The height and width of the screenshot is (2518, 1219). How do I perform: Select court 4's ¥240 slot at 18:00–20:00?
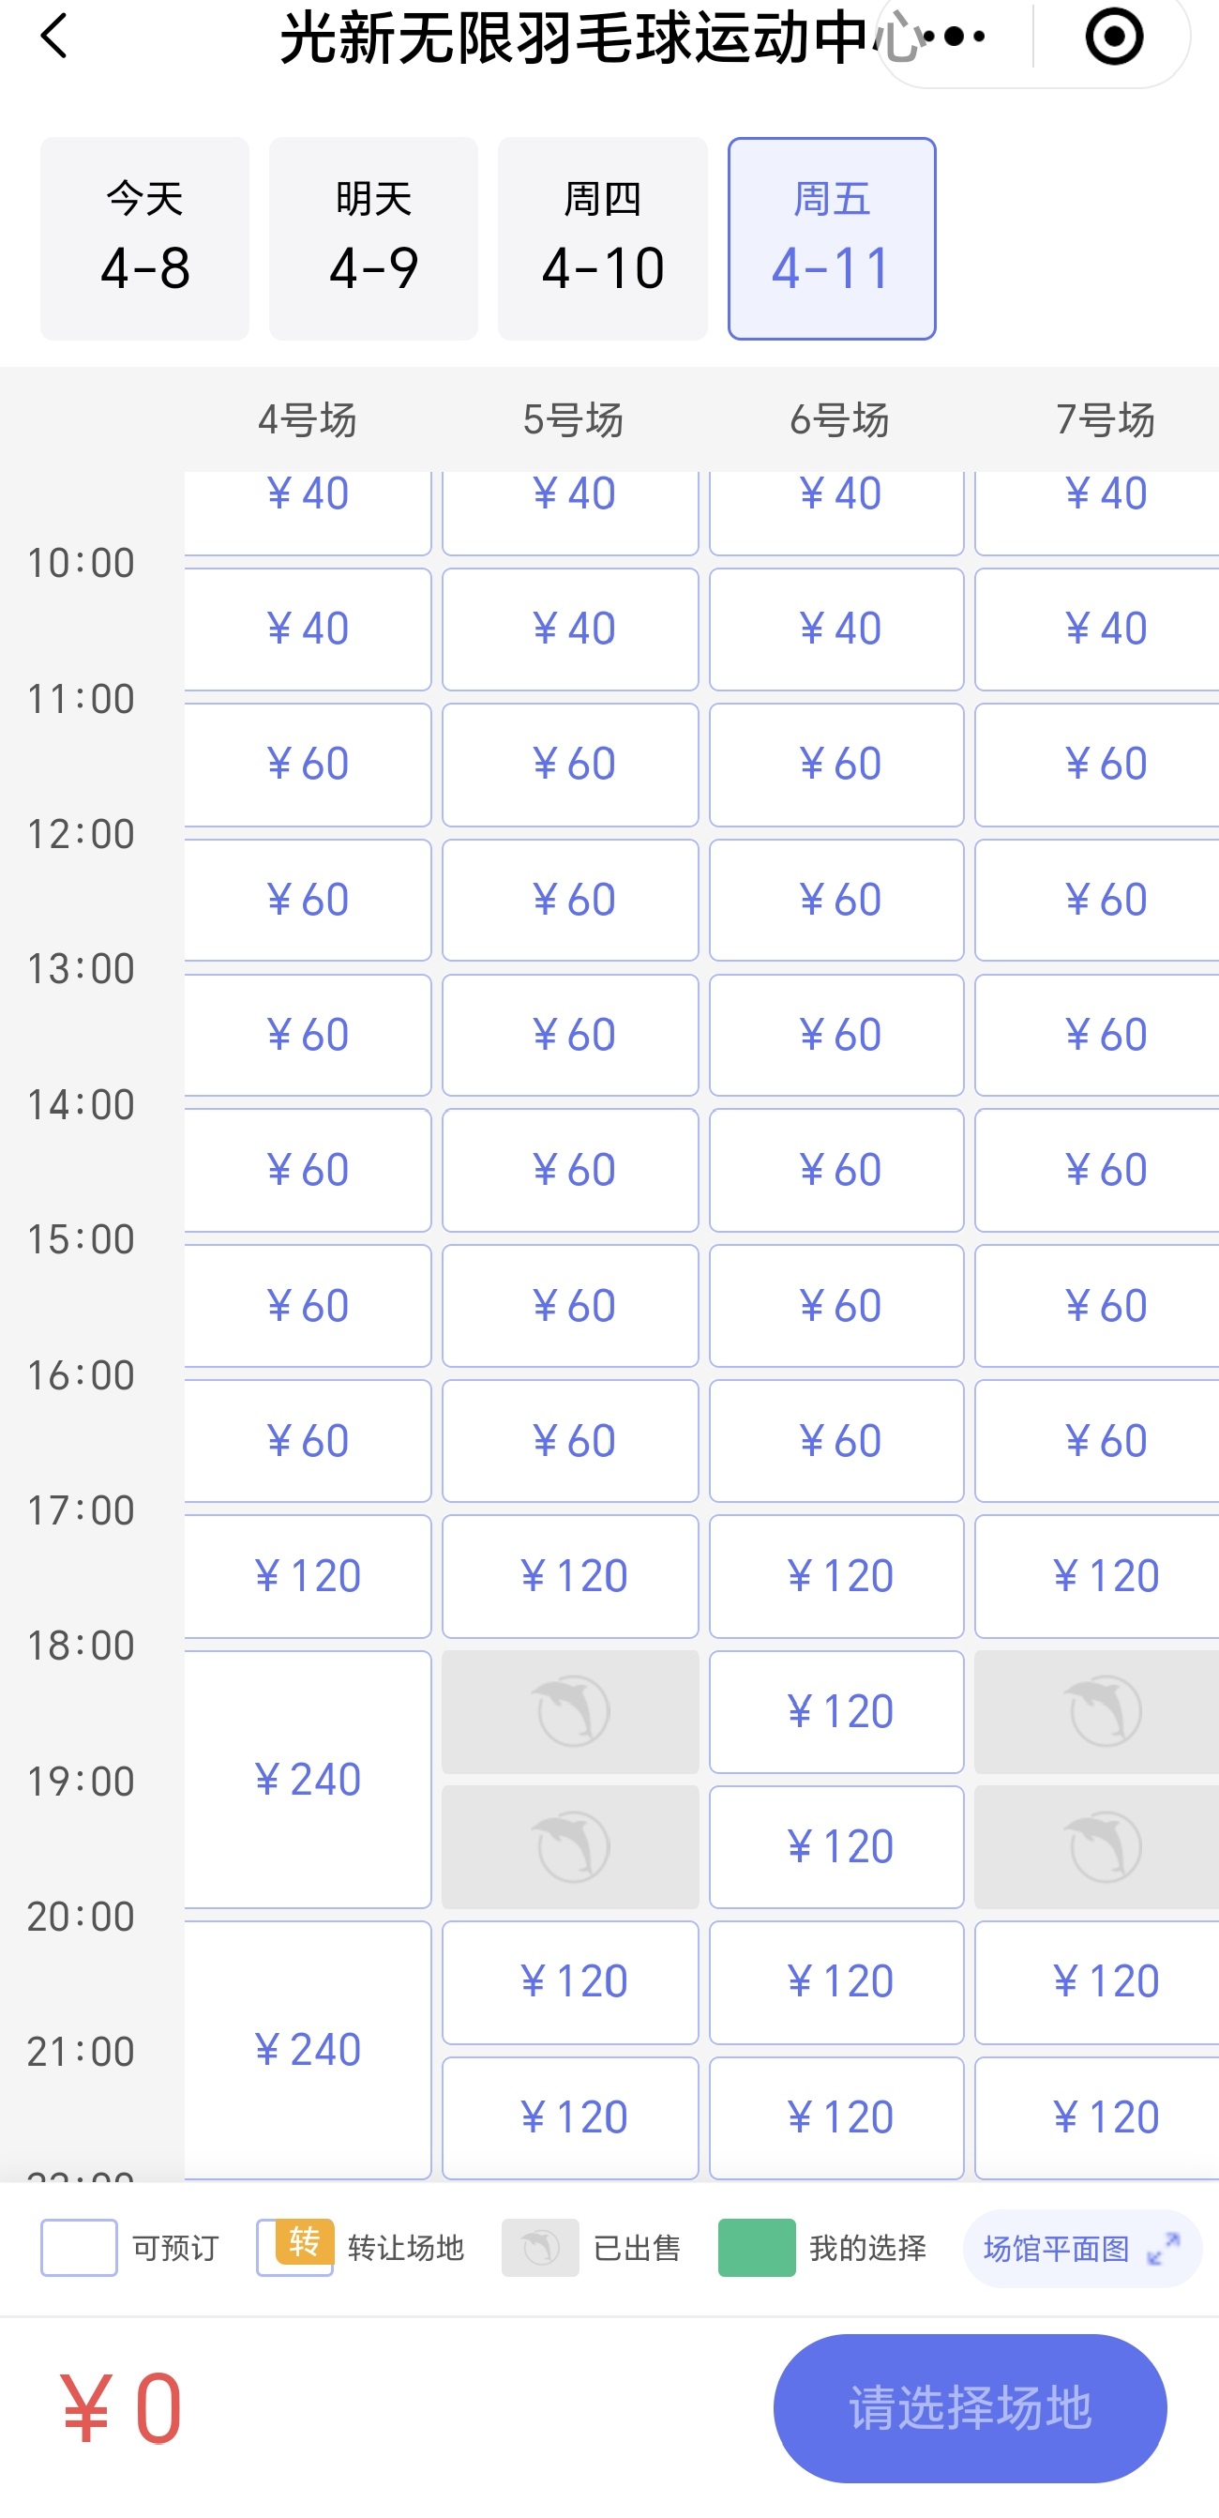pos(308,1779)
